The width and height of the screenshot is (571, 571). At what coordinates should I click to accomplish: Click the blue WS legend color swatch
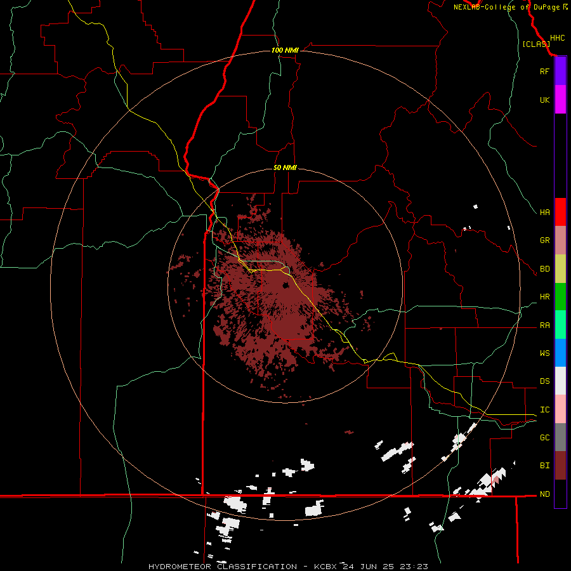click(560, 353)
